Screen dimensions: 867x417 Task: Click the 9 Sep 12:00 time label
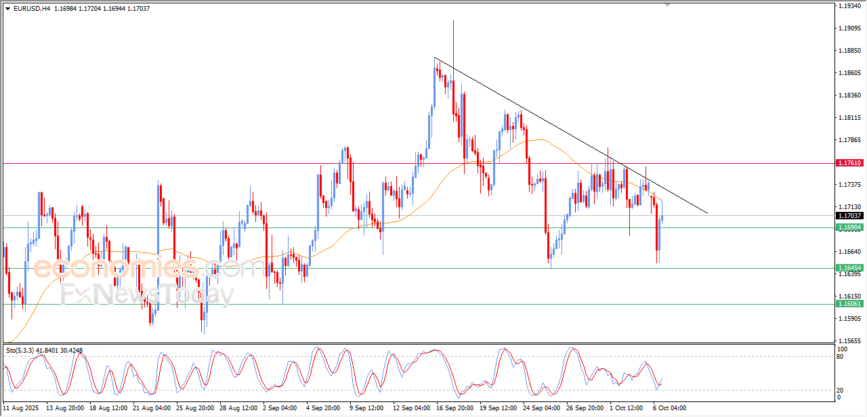click(366, 408)
